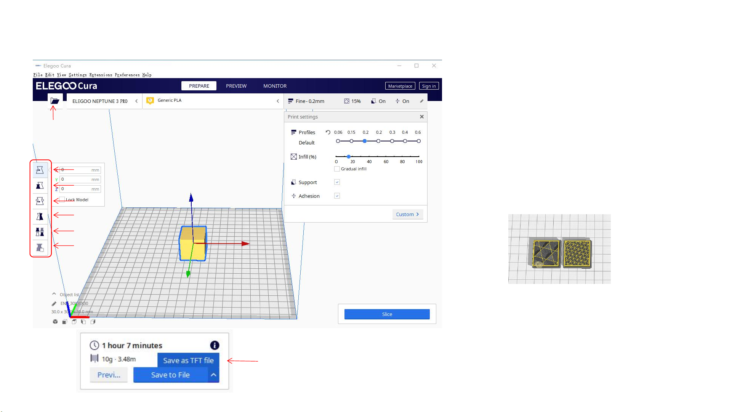This screenshot has width=732, height=412.
Task: Open the Help menu
Action: [x=147, y=75]
